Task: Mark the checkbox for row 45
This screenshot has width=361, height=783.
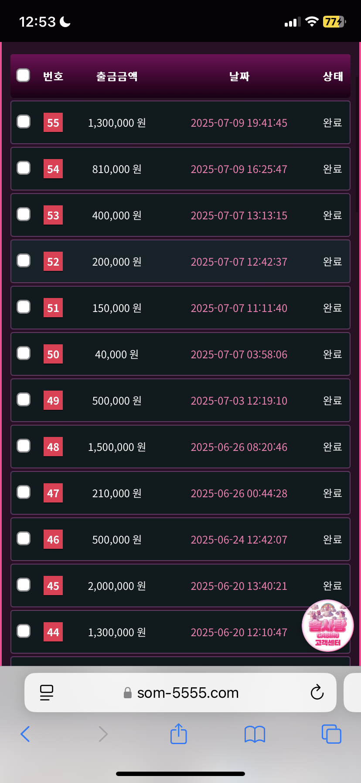Action: (x=24, y=585)
